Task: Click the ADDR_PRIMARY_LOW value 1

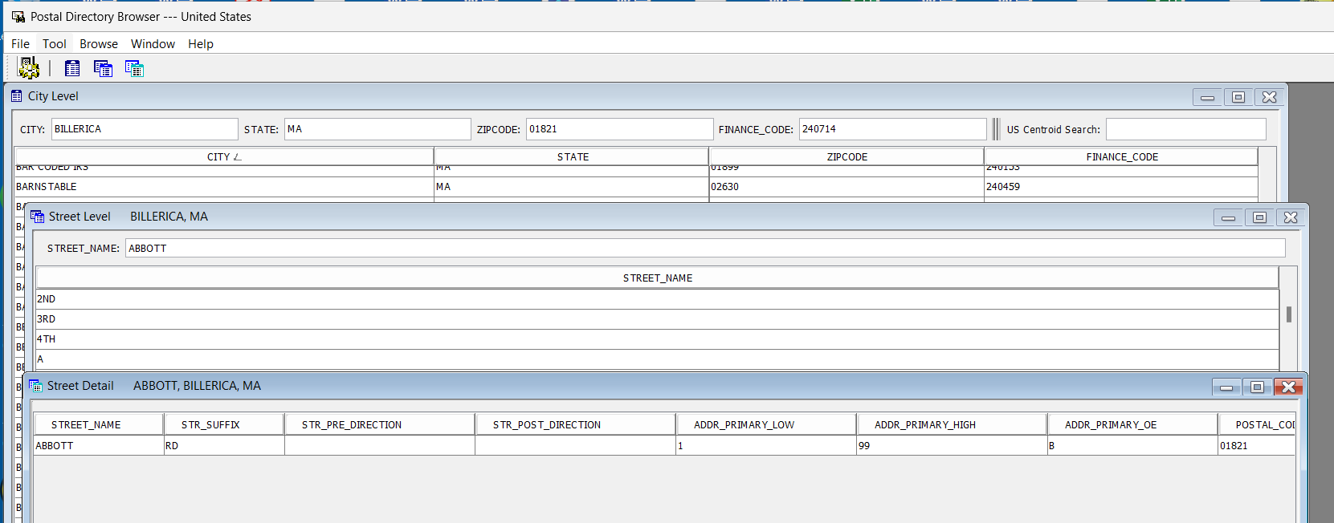Action: coord(766,445)
